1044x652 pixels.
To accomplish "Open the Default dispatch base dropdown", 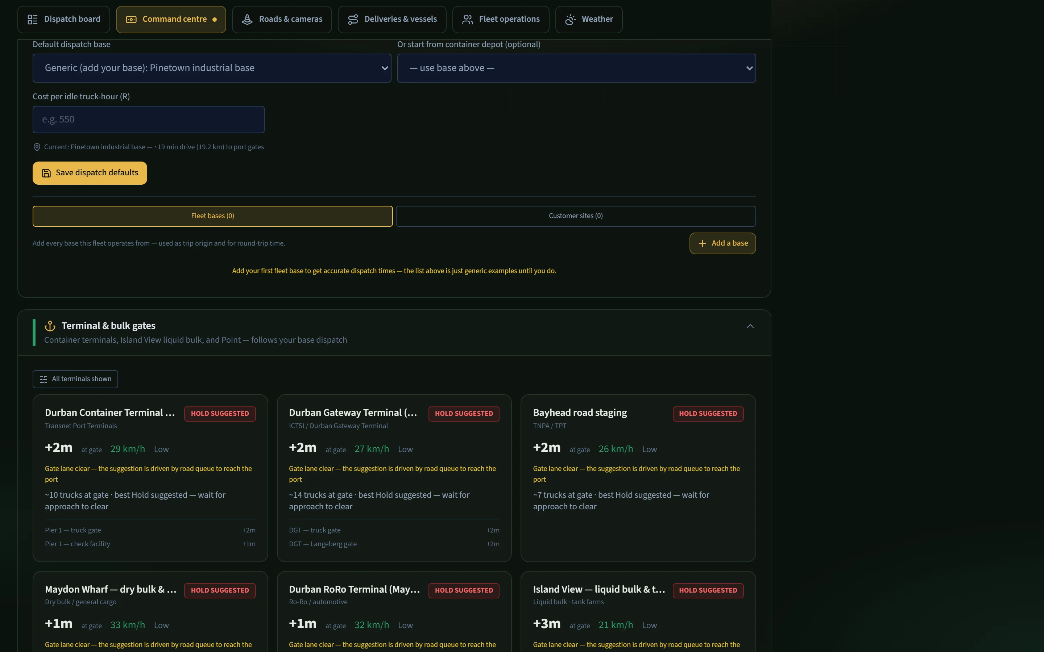I will click(x=212, y=68).
